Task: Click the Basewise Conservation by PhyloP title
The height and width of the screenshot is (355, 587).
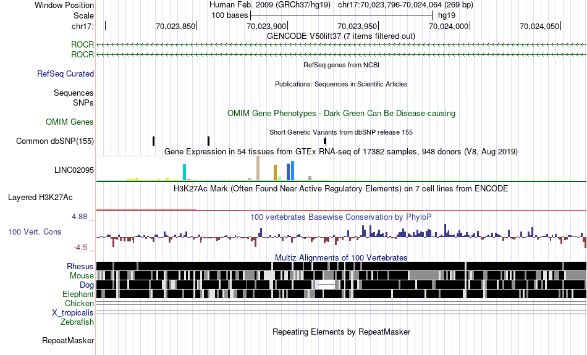Action: pyautogui.click(x=341, y=217)
